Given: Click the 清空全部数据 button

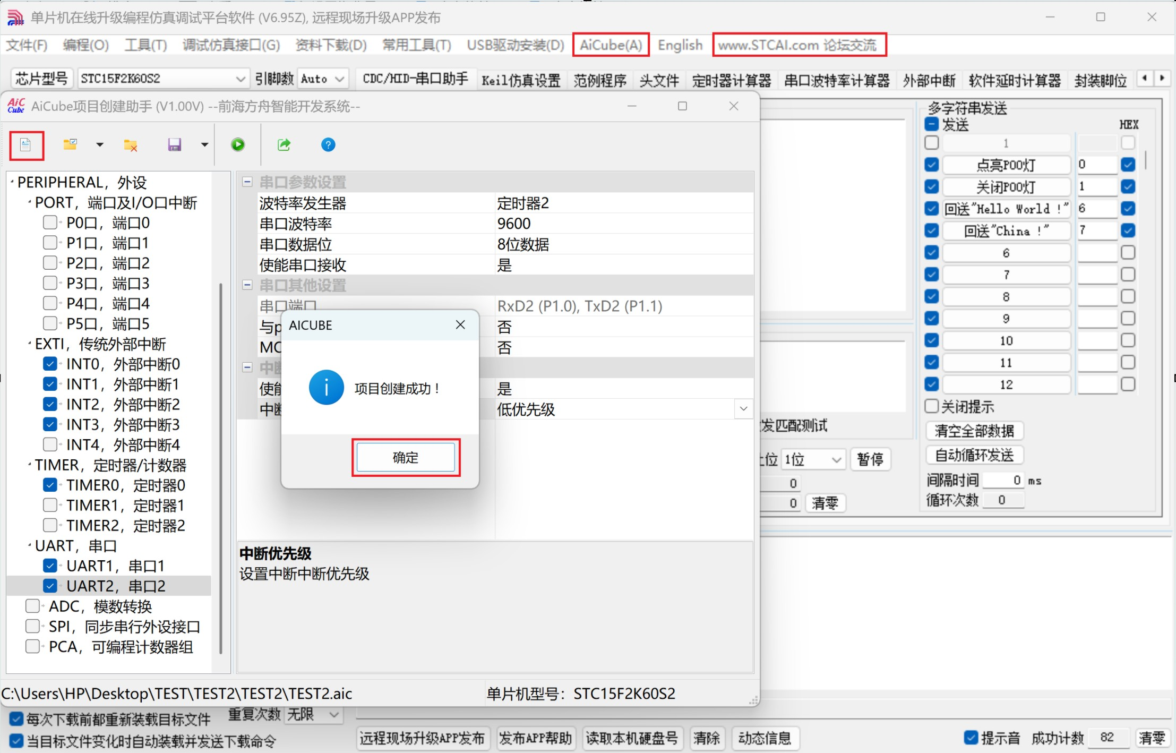Looking at the screenshot, I should (x=974, y=431).
